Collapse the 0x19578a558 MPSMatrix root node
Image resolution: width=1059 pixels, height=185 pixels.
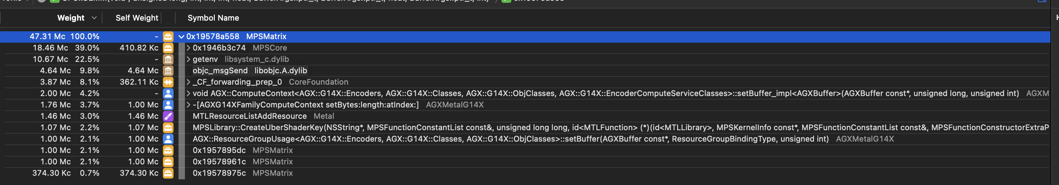coord(181,37)
